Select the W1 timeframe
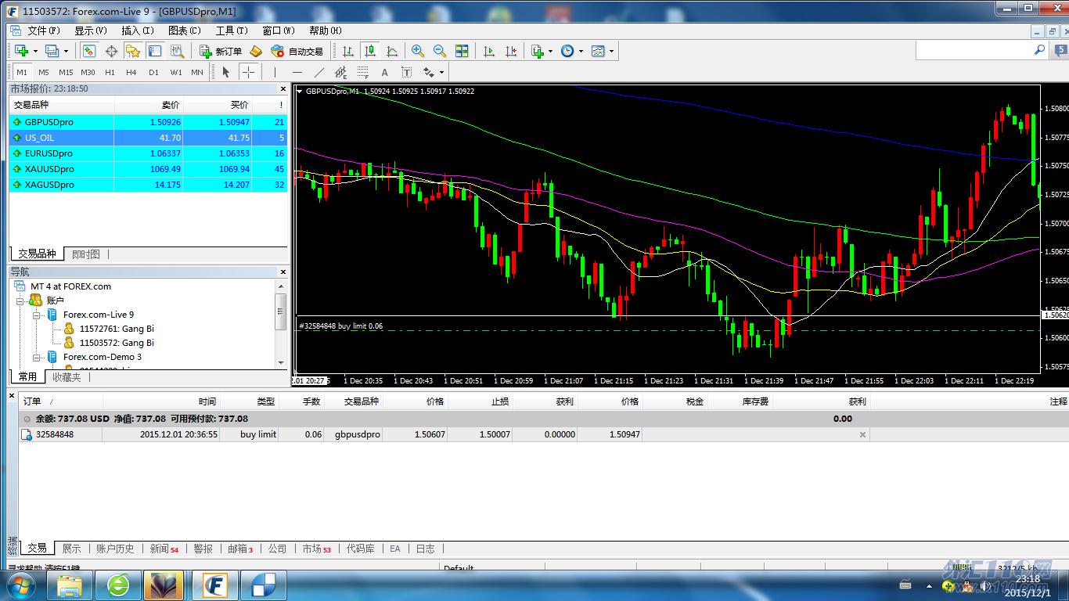Screen dimensions: 1069x601 pos(176,72)
